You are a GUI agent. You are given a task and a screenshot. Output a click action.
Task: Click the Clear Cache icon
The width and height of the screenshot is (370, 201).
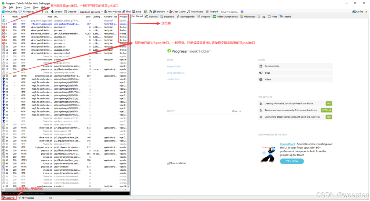(177, 11)
